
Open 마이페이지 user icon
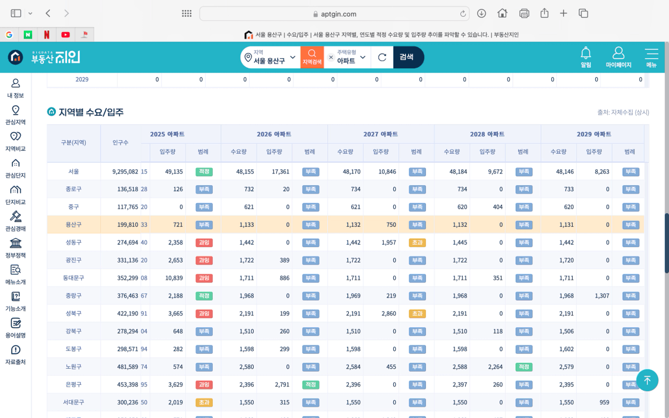(x=618, y=57)
